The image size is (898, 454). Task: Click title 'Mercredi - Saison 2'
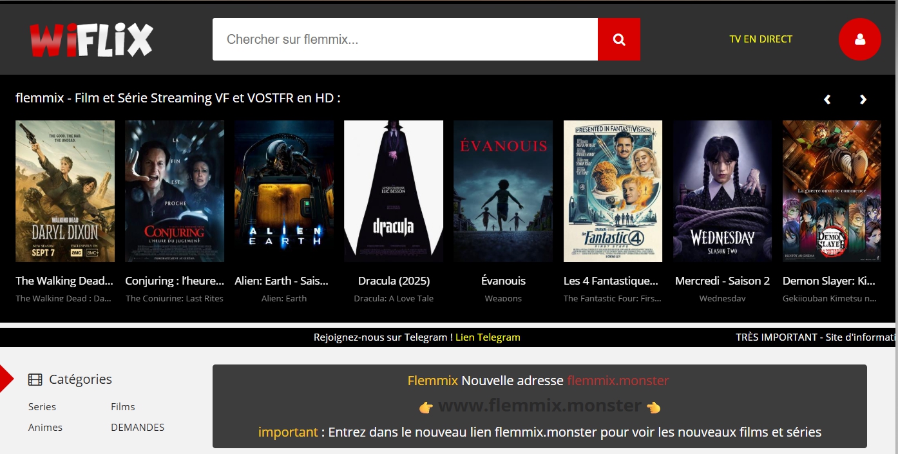click(x=722, y=281)
